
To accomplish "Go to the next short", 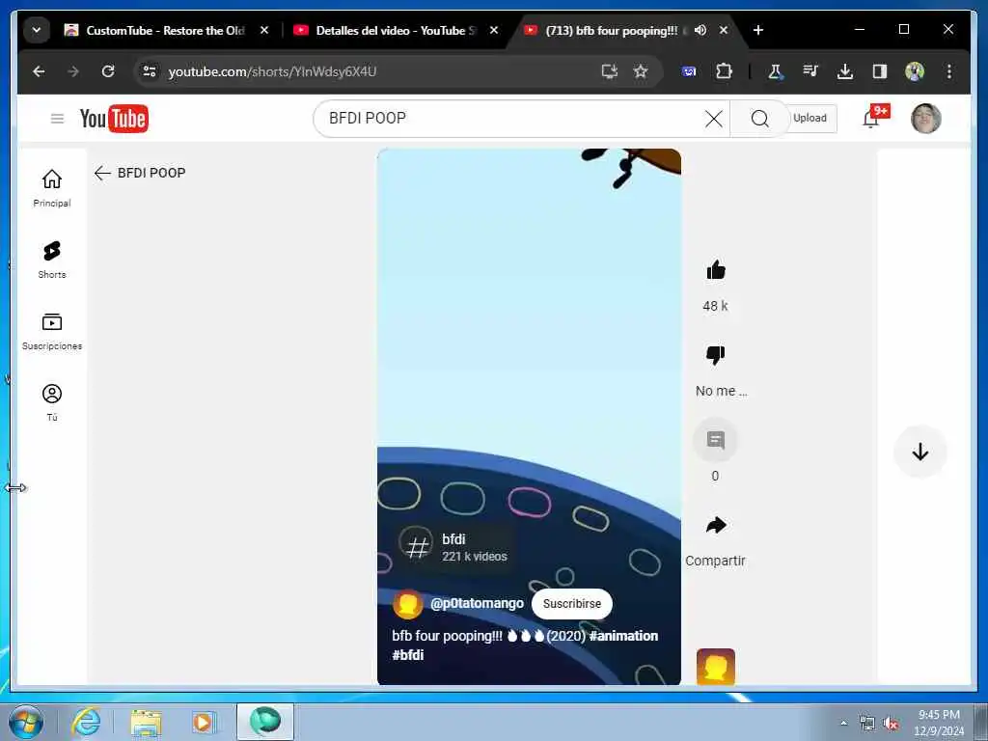I will 919,452.
